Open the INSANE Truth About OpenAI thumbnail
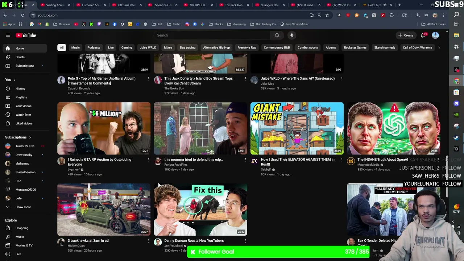Screen dimensions: 464x261 click(393, 128)
